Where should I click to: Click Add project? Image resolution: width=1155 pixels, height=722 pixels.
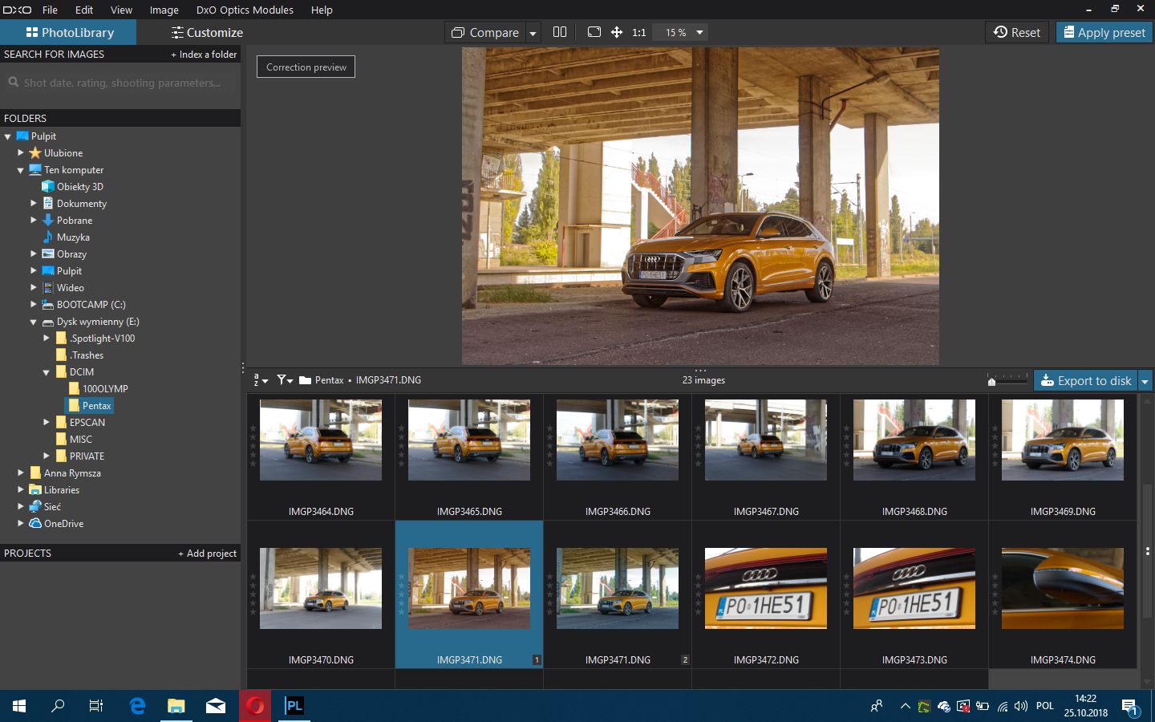click(208, 554)
